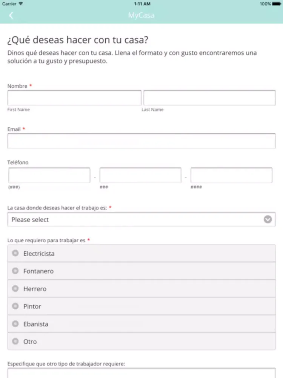The image size is (283, 378).
Task: Tap the clock in status bar
Action: point(142,4)
